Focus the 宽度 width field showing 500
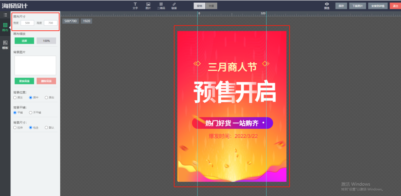Image resolution: width=401 pixels, height=196 pixels. point(27,23)
